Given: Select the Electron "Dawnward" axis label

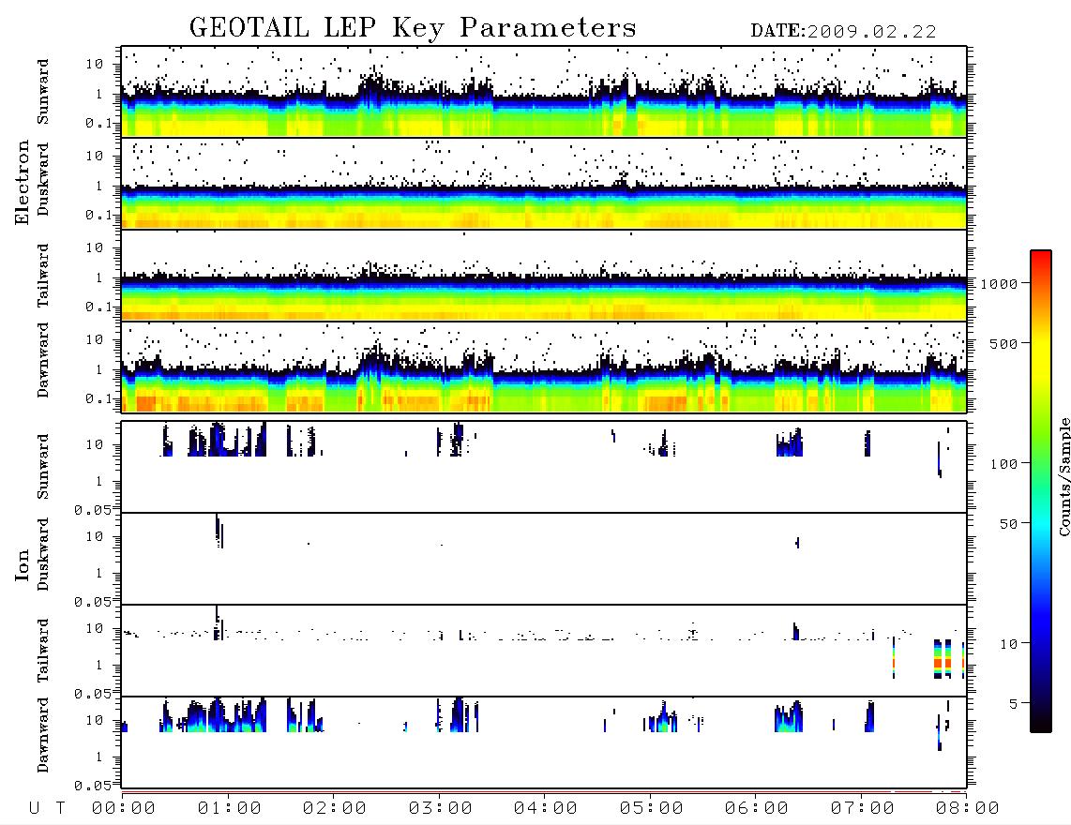Looking at the screenshot, I should [43, 361].
